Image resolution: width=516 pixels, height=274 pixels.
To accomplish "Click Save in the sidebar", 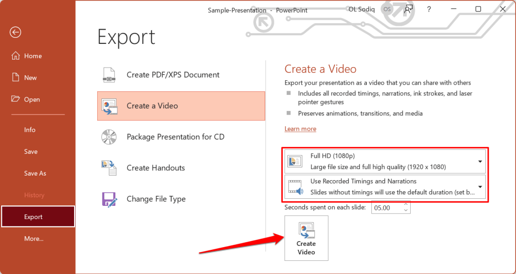I will 38,152.
